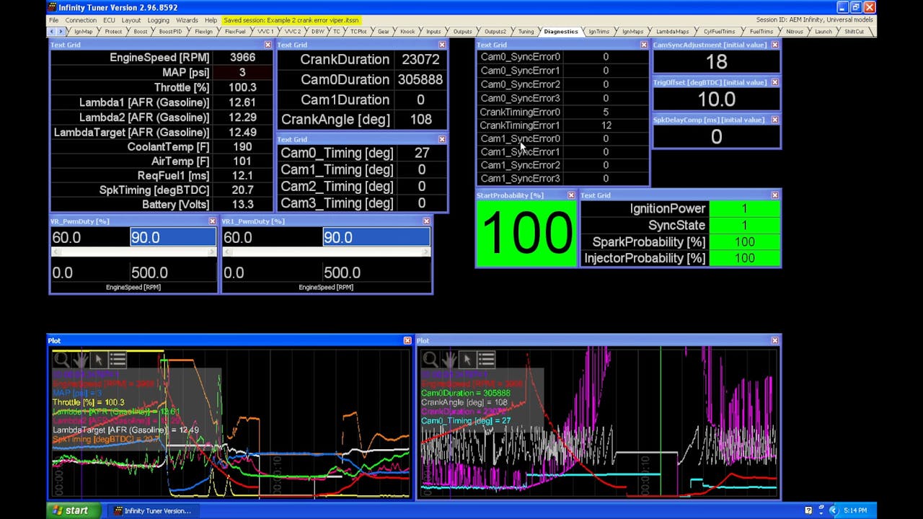Click the right arrow to scroll the tab strip
Screen dimensions: 923x519
[61, 31]
